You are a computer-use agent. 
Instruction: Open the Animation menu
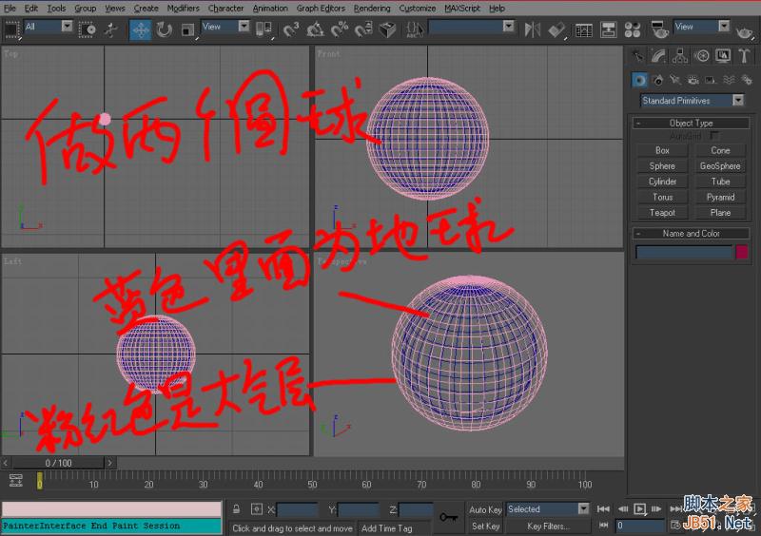click(x=270, y=9)
